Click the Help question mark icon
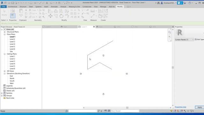The width and height of the screenshot is (204, 115). click(x=190, y=3)
